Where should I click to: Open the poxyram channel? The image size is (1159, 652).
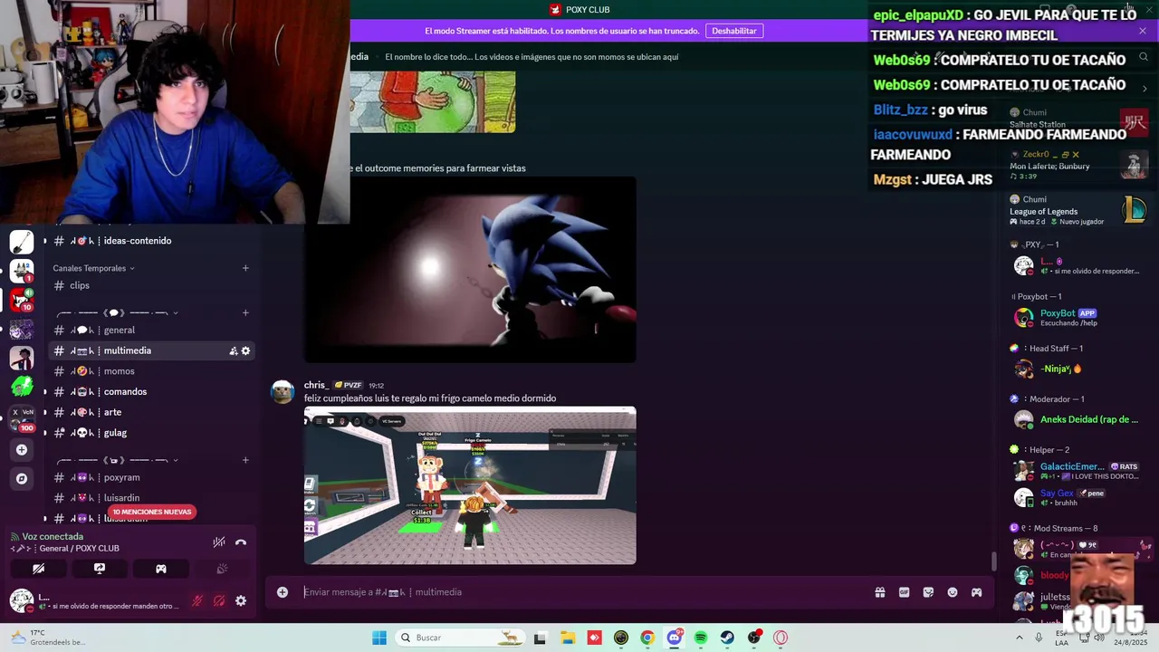pyautogui.click(x=151, y=477)
